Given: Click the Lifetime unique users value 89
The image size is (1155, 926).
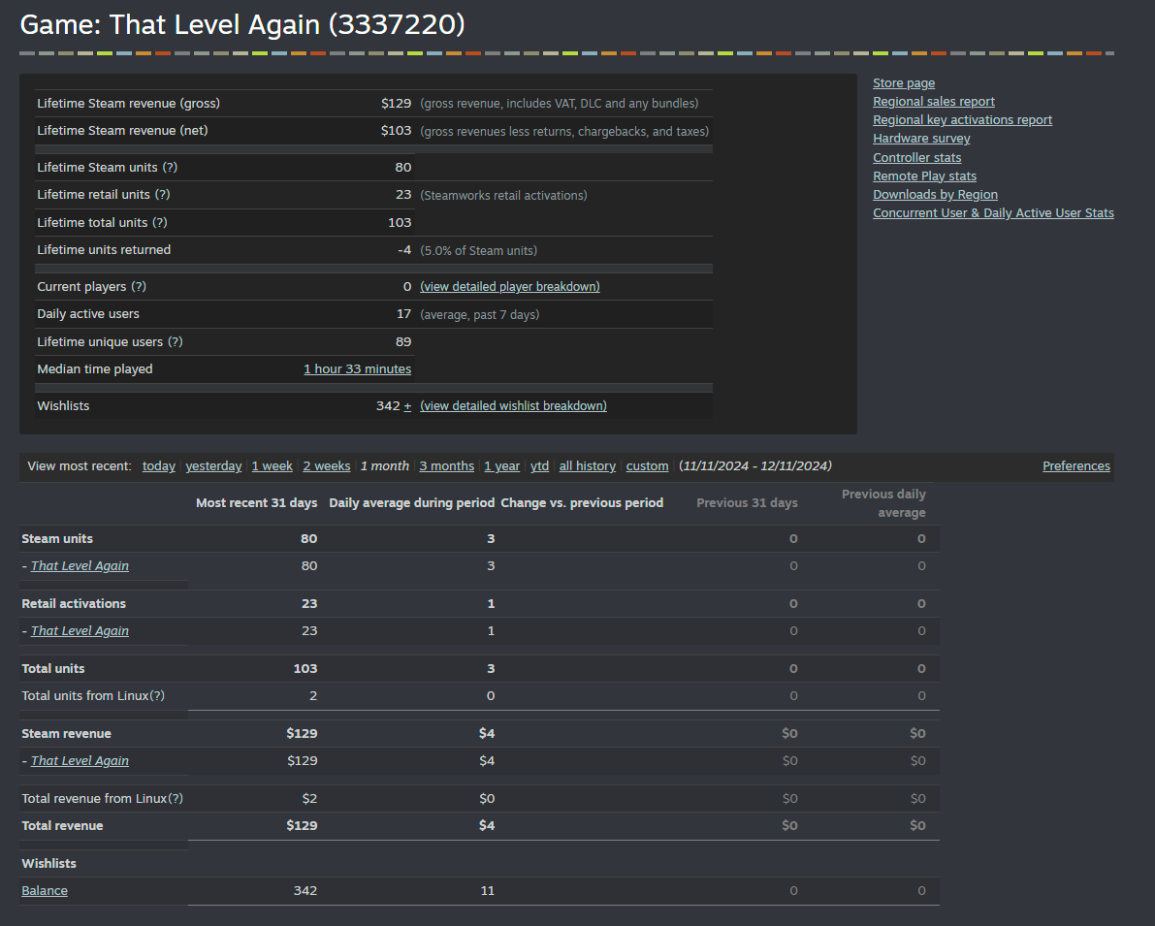Looking at the screenshot, I should [x=402, y=342].
